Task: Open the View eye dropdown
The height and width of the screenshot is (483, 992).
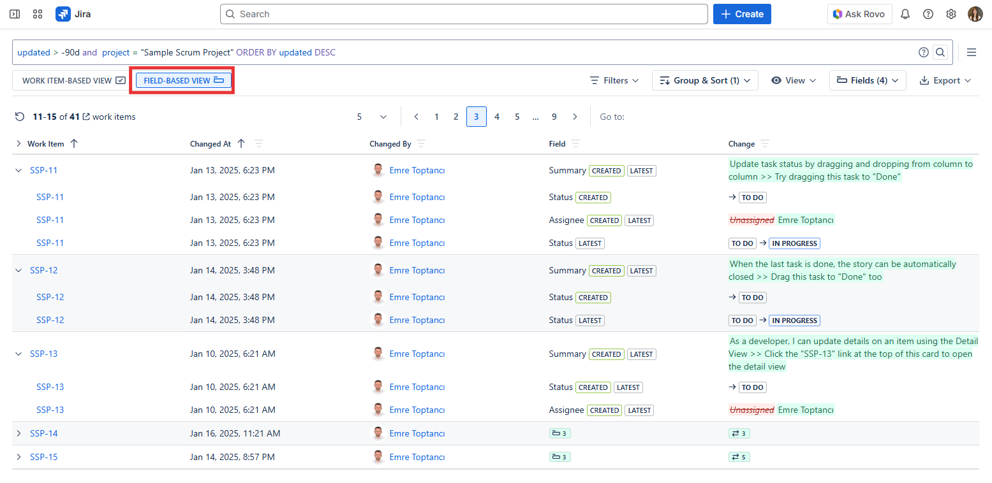Action: coord(794,80)
